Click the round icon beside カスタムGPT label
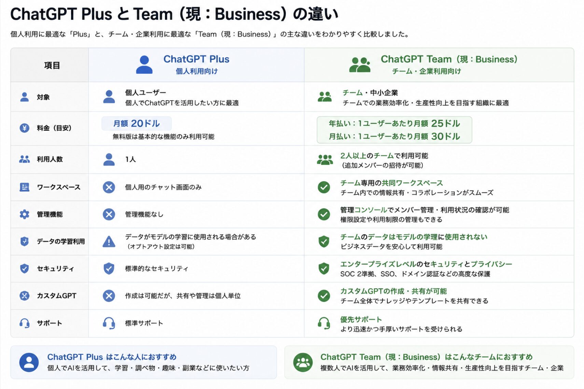 (x=24, y=296)
